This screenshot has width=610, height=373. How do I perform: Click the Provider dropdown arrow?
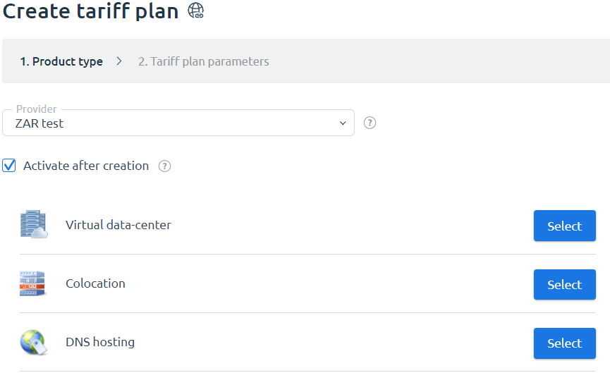pyautogui.click(x=343, y=123)
